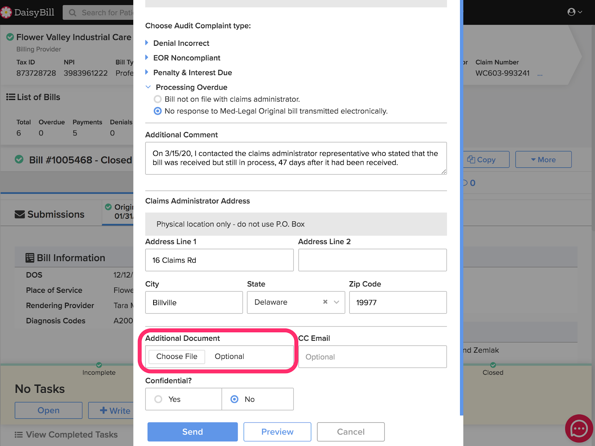Click the City field containing Billville
The width and height of the screenshot is (595, 446).
[x=194, y=302]
